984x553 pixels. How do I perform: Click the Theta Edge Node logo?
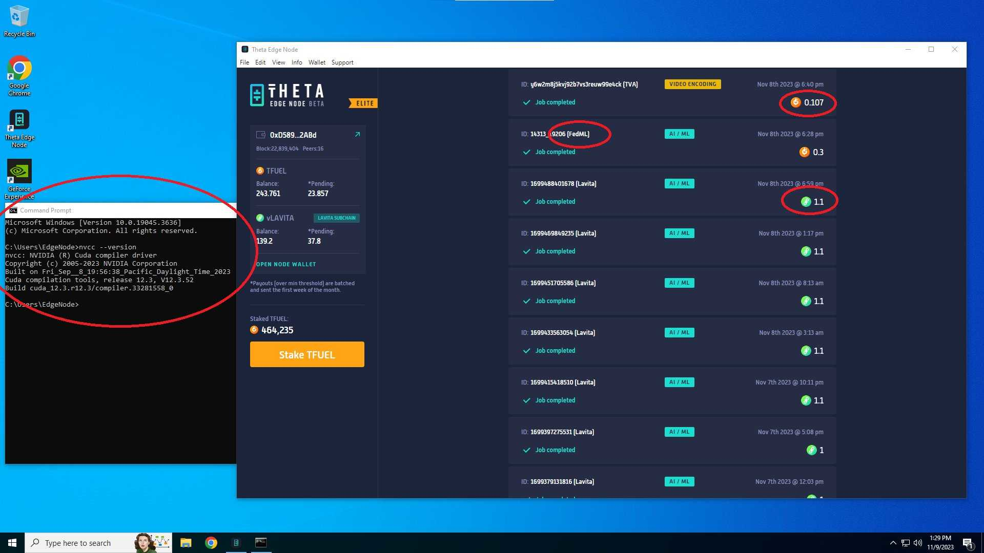[x=286, y=95]
